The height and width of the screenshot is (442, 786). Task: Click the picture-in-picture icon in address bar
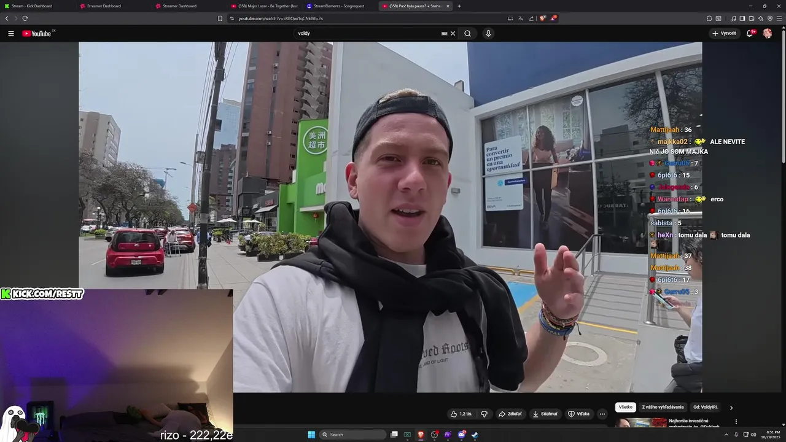click(x=510, y=18)
